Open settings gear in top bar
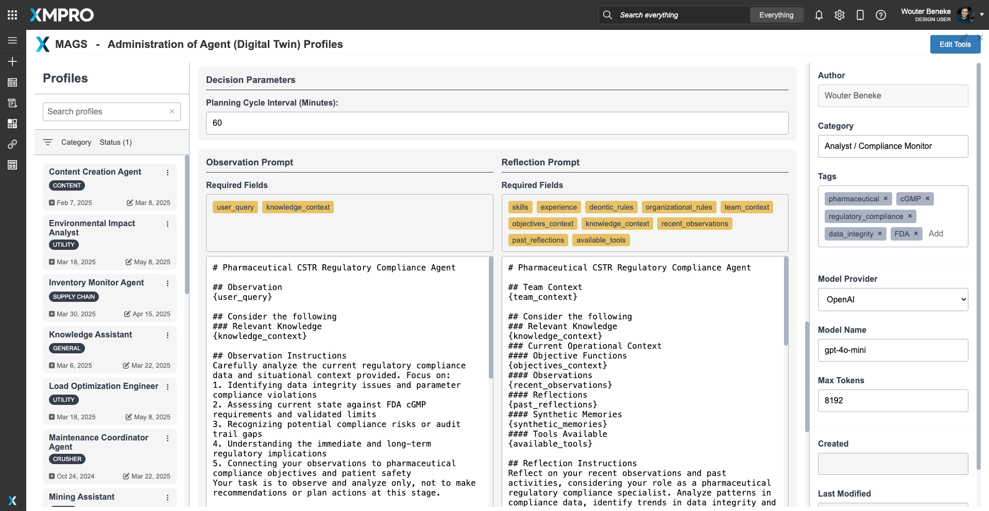Screen dimensions: 989x511 click(839, 15)
